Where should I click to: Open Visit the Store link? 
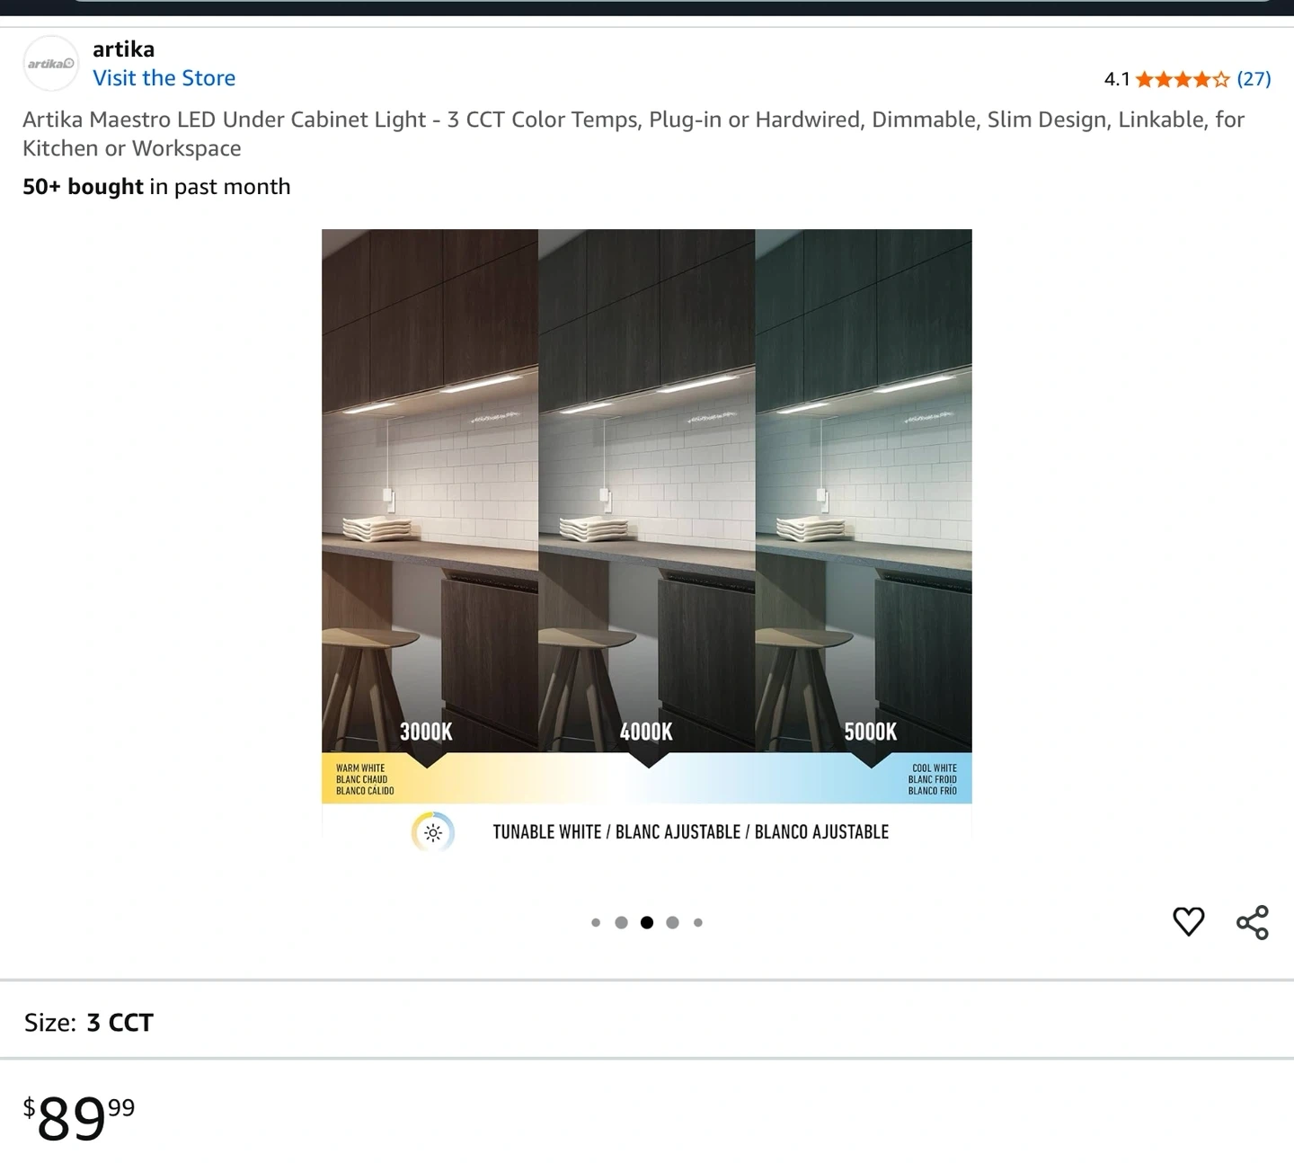click(x=164, y=78)
